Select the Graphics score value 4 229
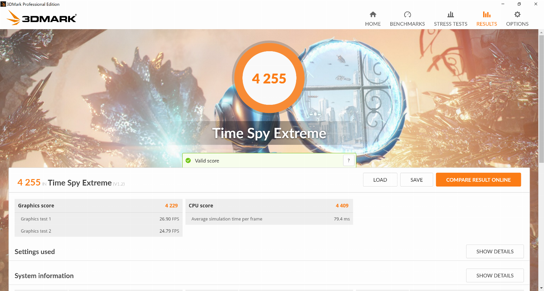The image size is (544, 291). (171, 206)
